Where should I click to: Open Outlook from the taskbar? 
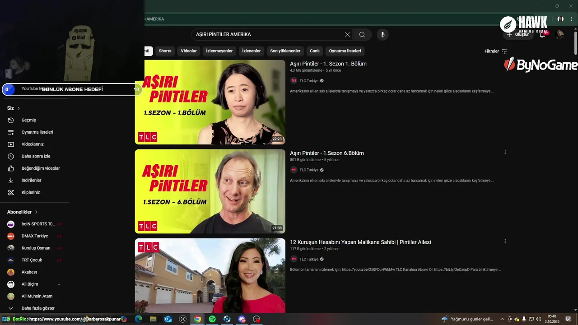(168, 319)
